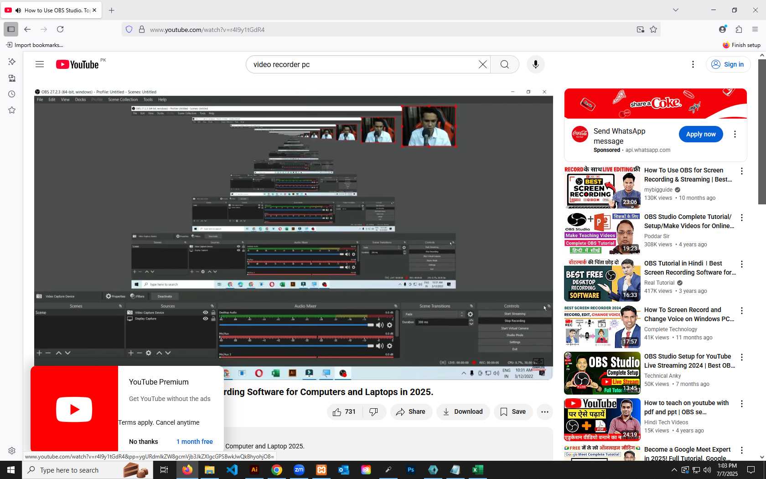
Task: Open options for mybigguide video
Action: [742, 171]
